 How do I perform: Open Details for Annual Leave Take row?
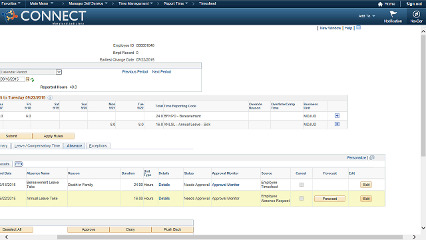tap(164, 199)
